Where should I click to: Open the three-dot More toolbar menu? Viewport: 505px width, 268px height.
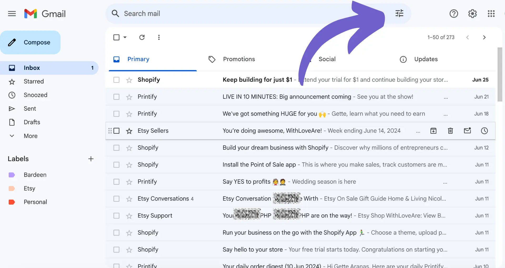coord(159,37)
